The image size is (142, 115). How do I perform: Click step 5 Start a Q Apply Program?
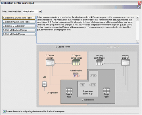19,34
